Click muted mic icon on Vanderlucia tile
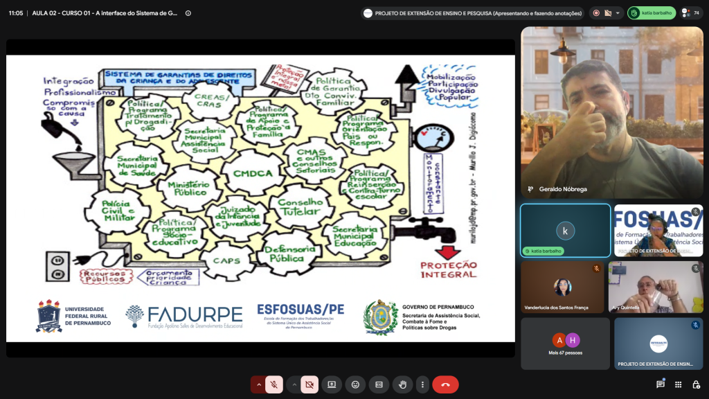The width and height of the screenshot is (709, 399). tap(596, 268)
